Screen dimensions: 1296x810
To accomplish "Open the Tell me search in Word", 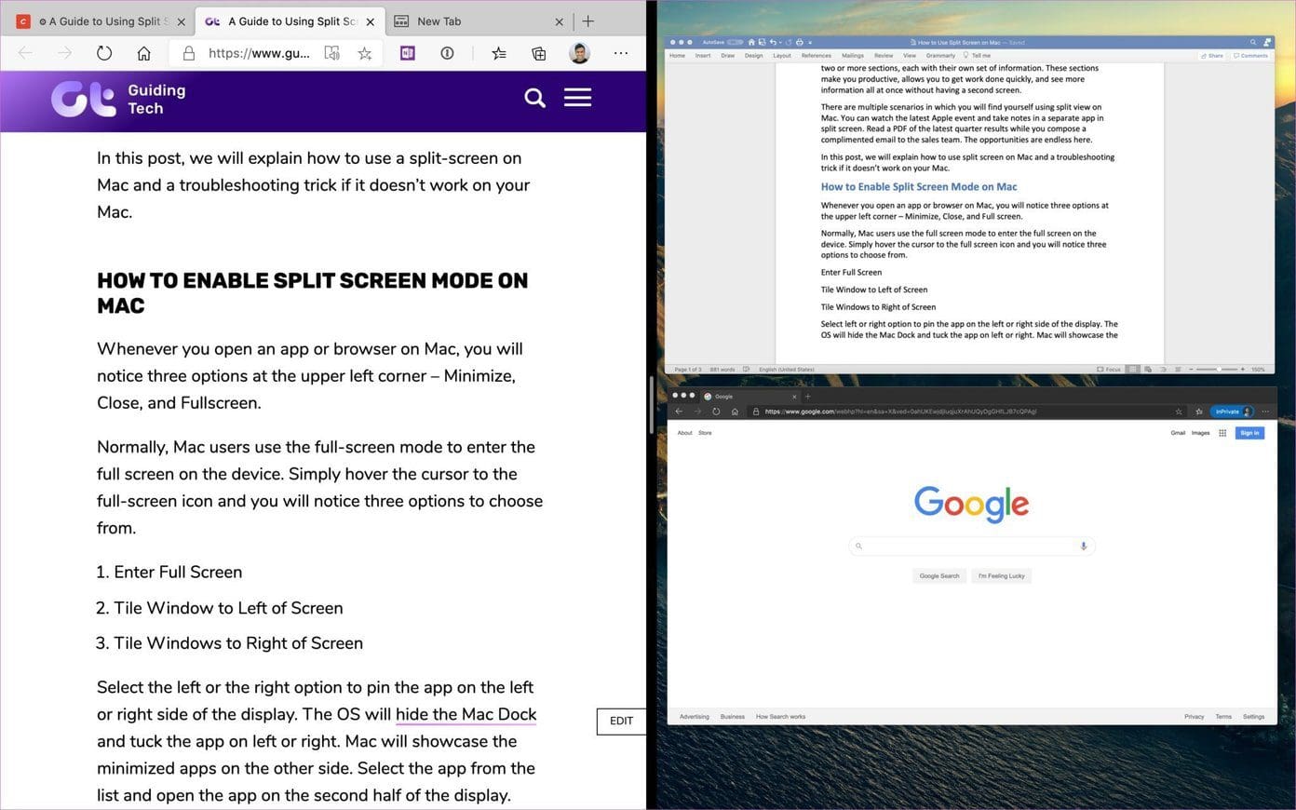I will pyautogui.click(x=978, y=56).
